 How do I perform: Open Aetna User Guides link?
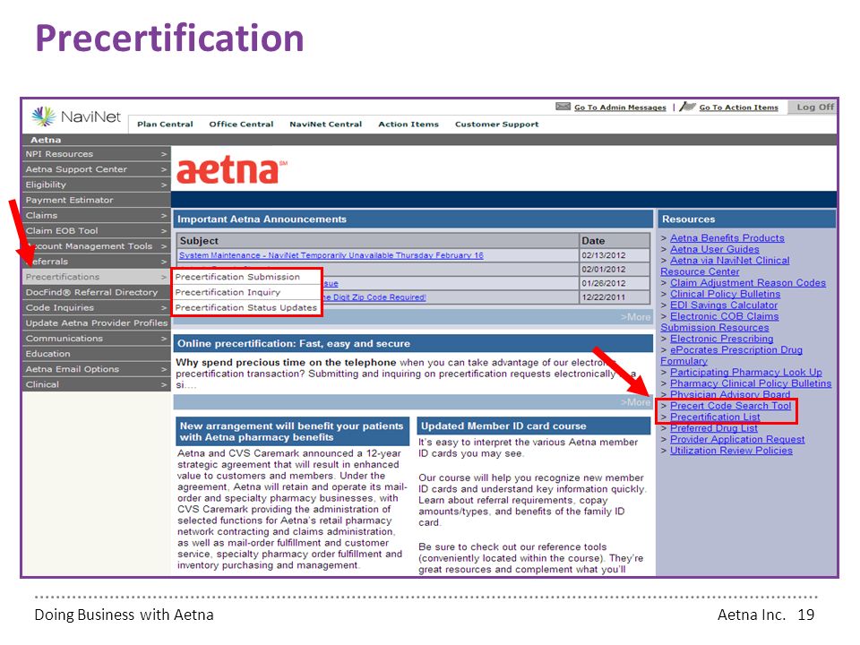coord(714,249)
